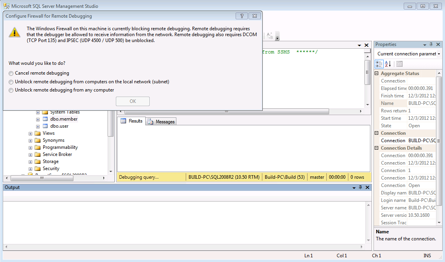Click the Views folder icon
445x262 pixels.
38,133
